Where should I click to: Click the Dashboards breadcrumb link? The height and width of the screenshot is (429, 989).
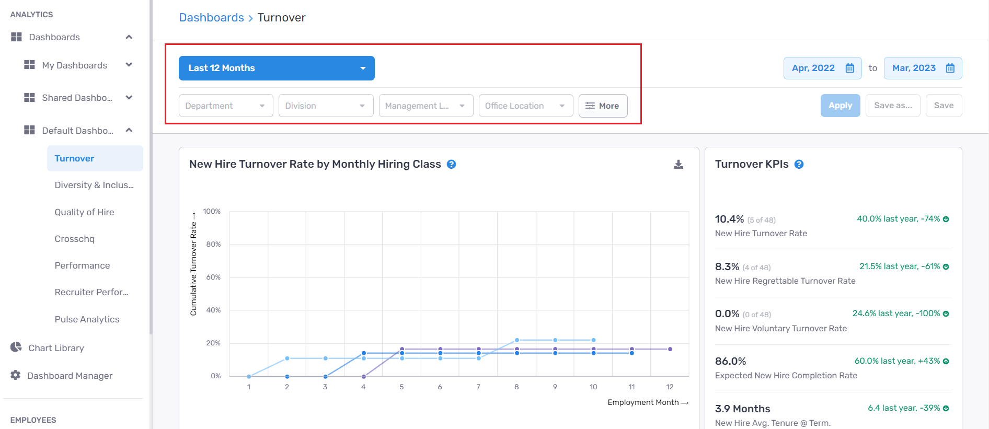(211, 18)
